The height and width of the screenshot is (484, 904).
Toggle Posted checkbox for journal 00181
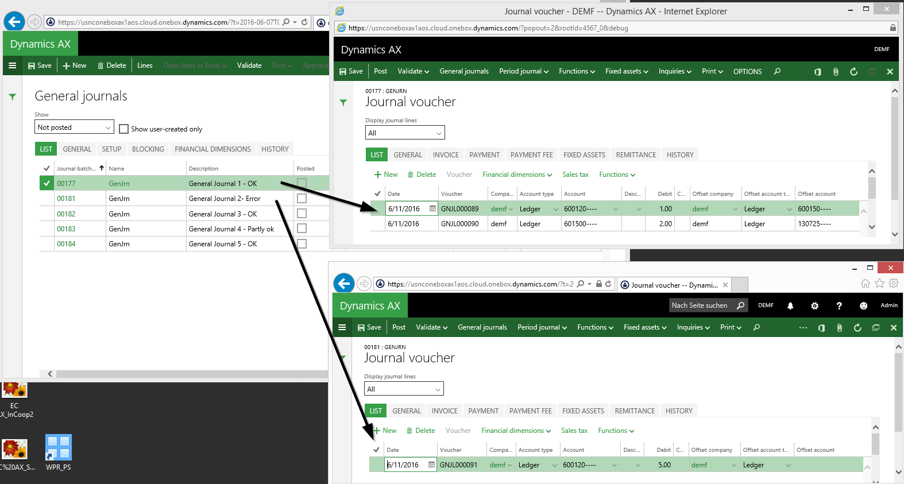click(302, 199)
